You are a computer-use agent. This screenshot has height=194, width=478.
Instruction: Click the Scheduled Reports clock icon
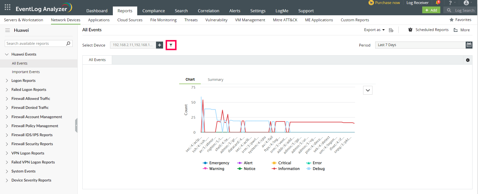click(410, 30)
